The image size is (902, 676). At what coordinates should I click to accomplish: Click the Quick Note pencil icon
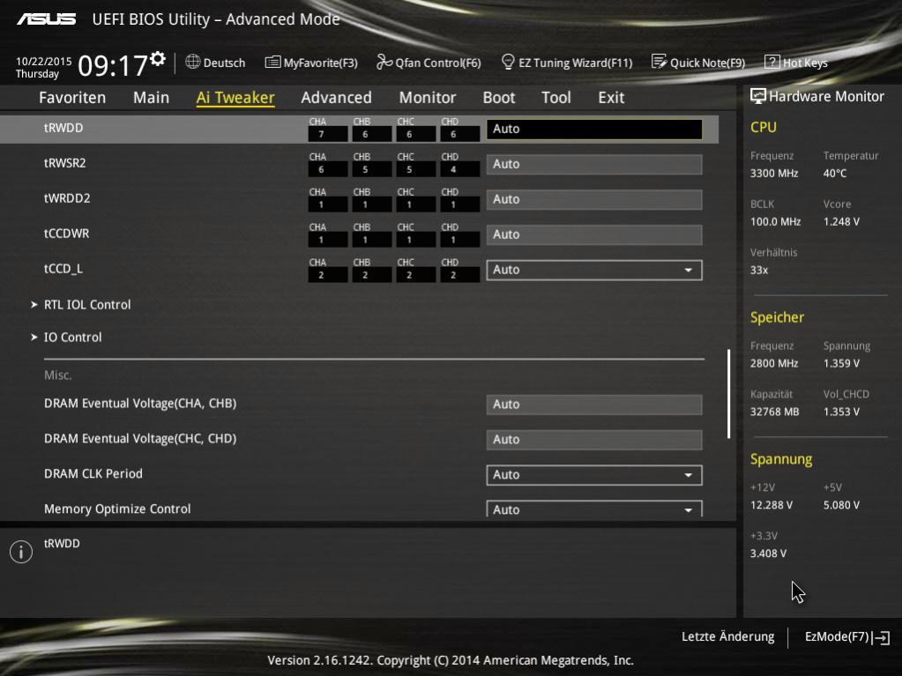coord(659,62)
